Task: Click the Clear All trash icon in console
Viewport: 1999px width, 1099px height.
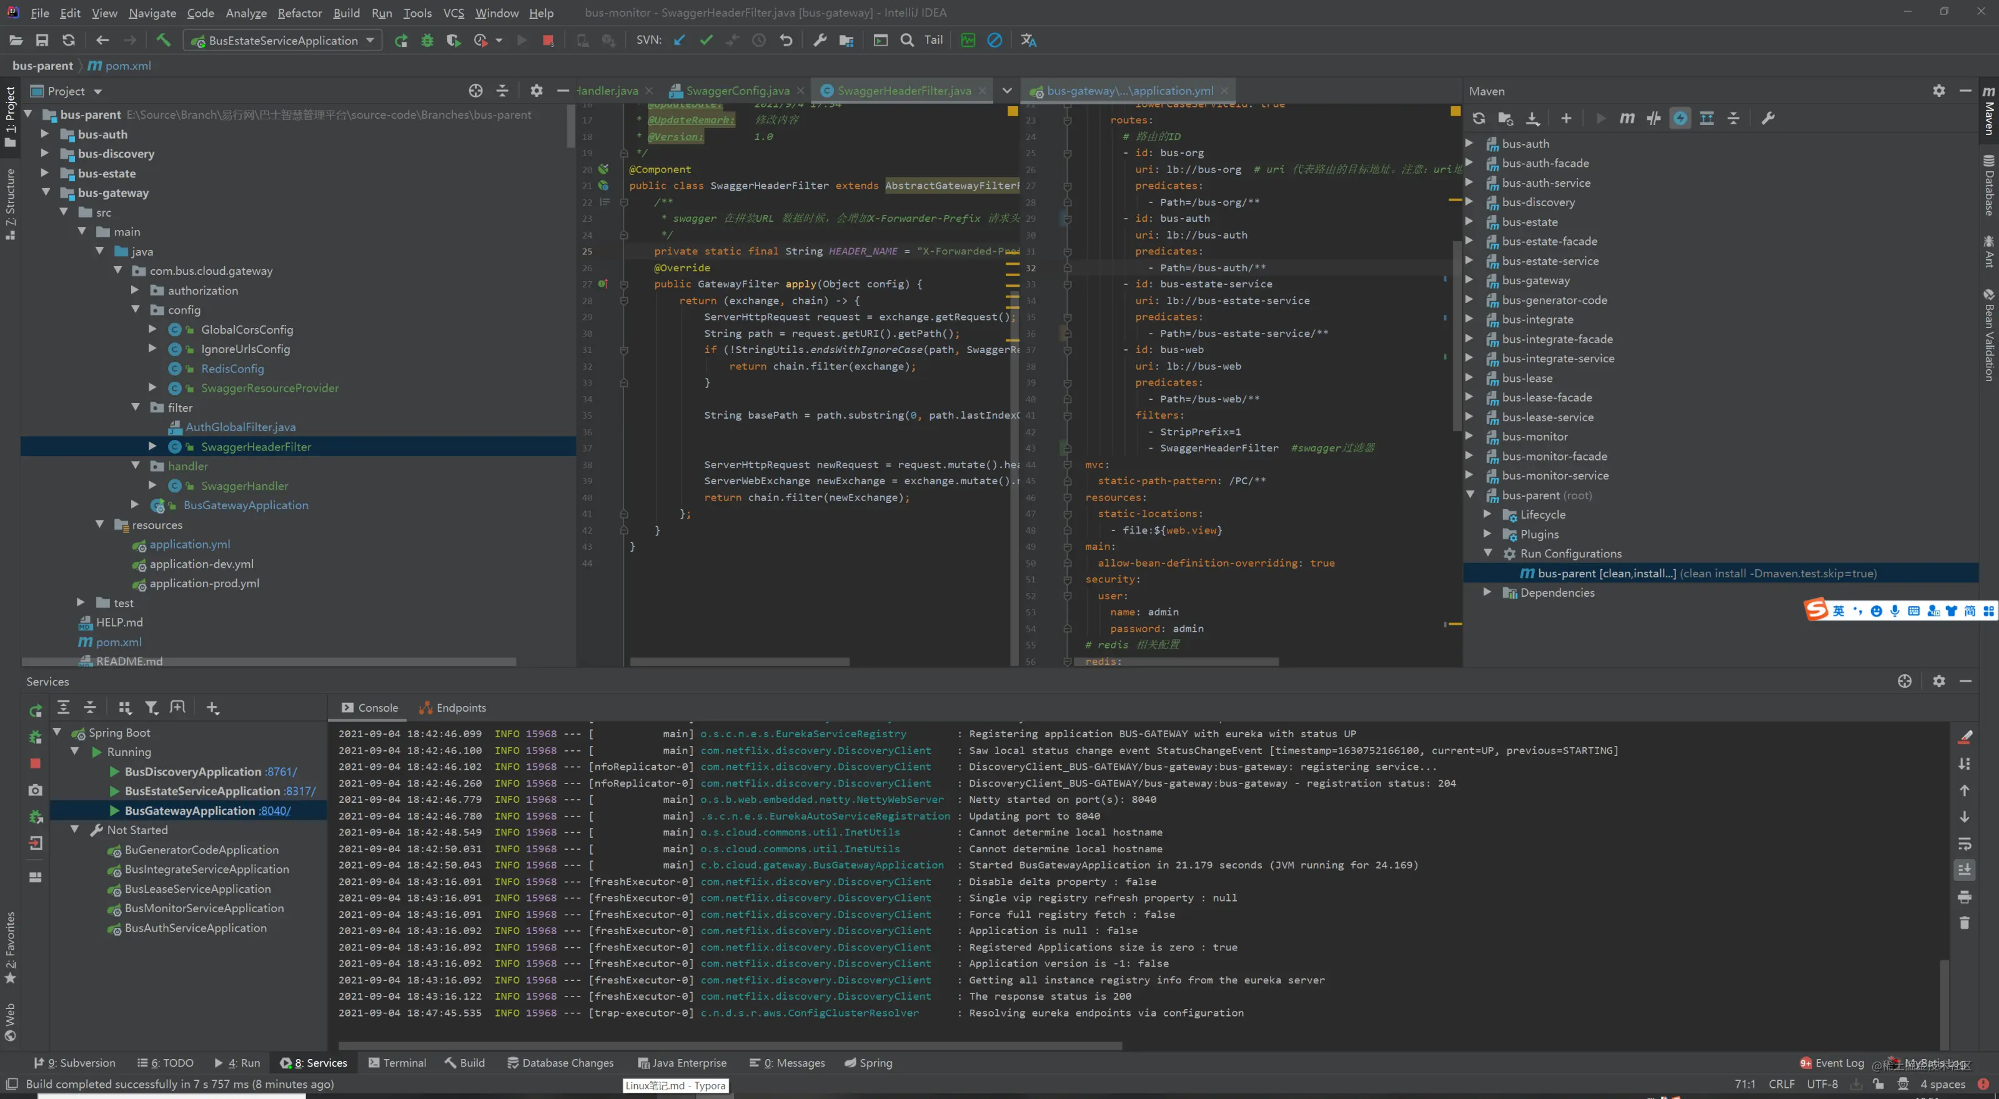Action: click(x=1964, y=923)
